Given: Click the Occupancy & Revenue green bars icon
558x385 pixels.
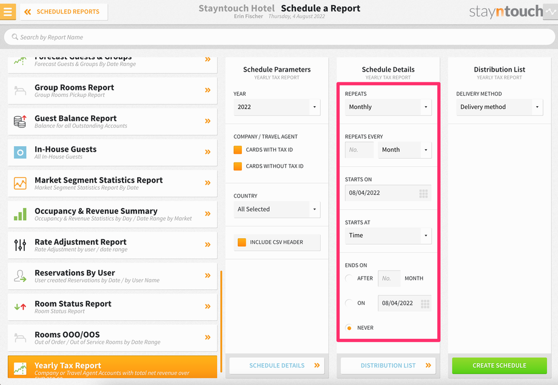Looking at the screenshot, I should tap(20, 214).
